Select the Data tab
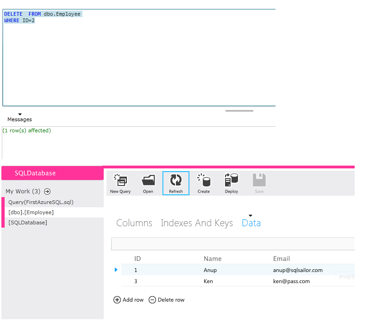Screen dimensions: 388x328 pyautogui.click(x=251, y=223)
